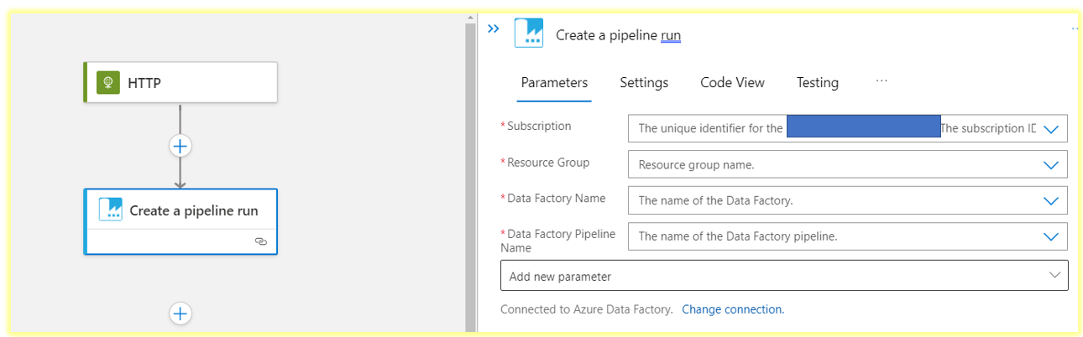This screenshot has height=337, width=1083.
Task: Click the panel title Create a pipeline run
Action: (x=619, y=35)
